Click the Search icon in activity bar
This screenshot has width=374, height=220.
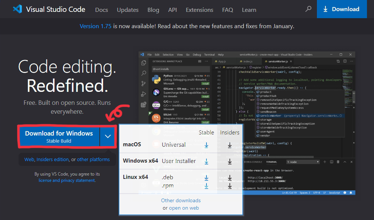point(143,73)
